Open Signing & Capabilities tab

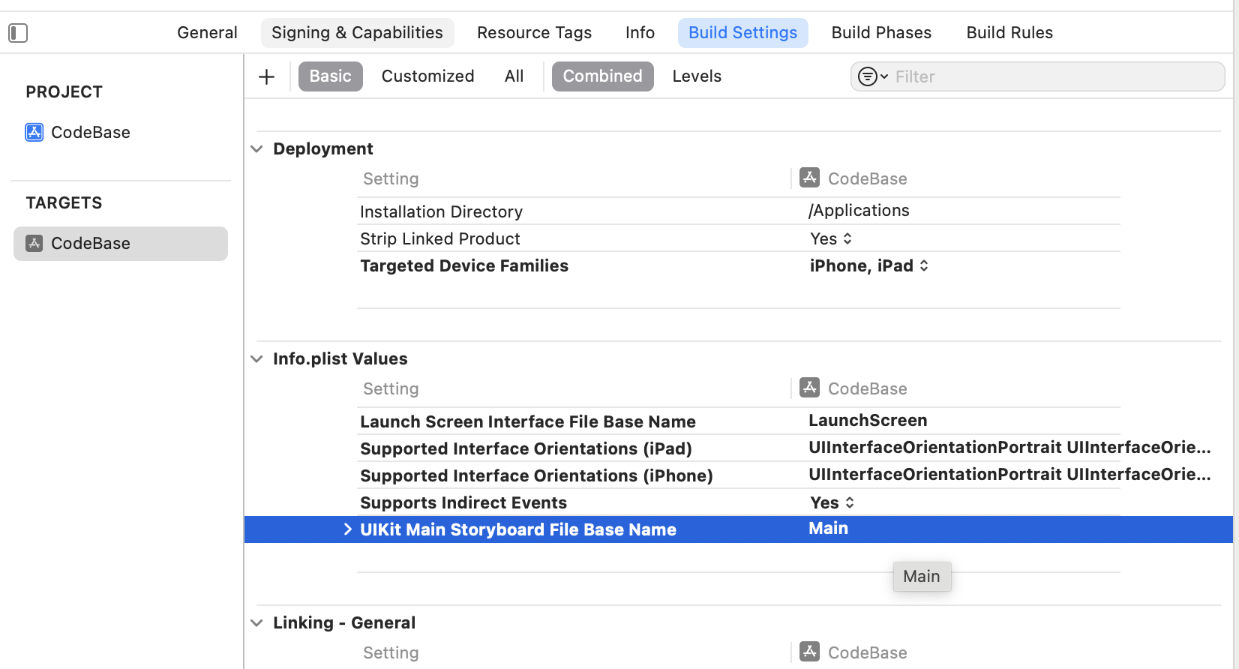coord(357,33)
